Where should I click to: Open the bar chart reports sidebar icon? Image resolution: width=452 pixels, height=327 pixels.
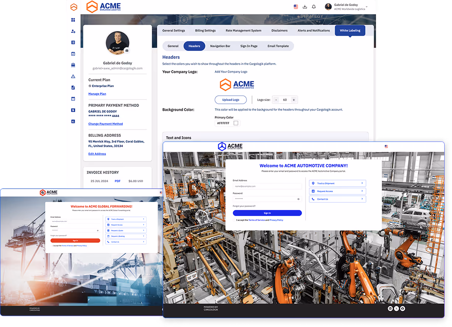coord(73,121)
